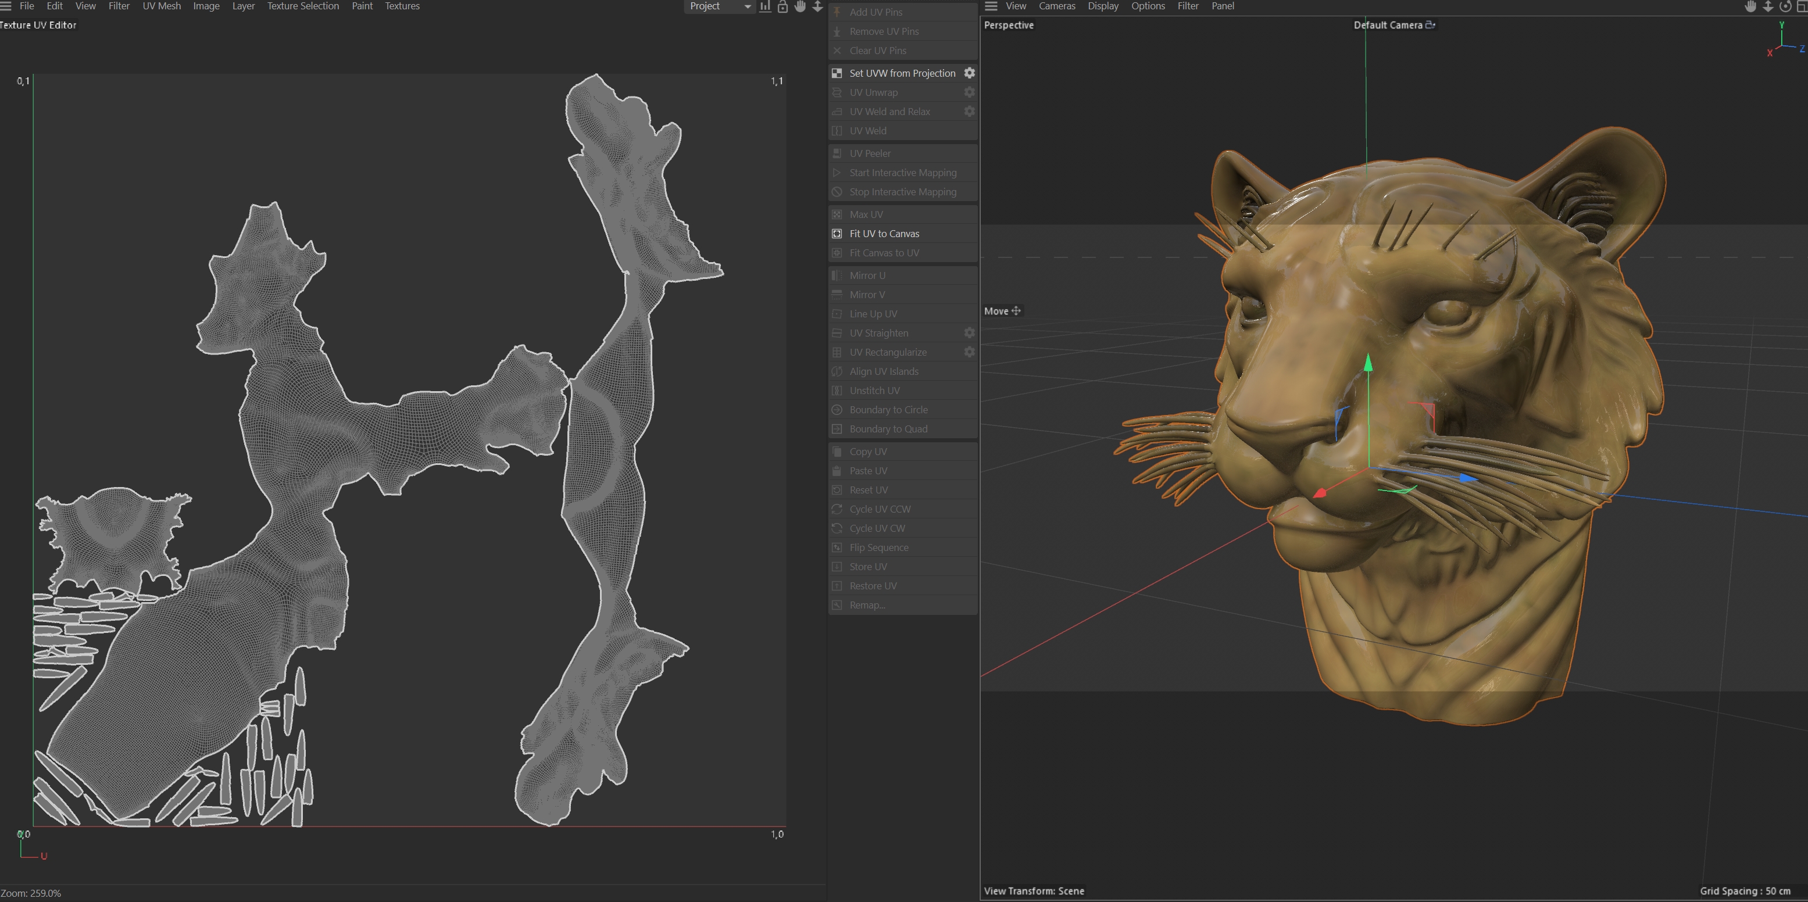Click the perspective viewport pan hand icon
1808x902 pixels.
coord(1750,6)
